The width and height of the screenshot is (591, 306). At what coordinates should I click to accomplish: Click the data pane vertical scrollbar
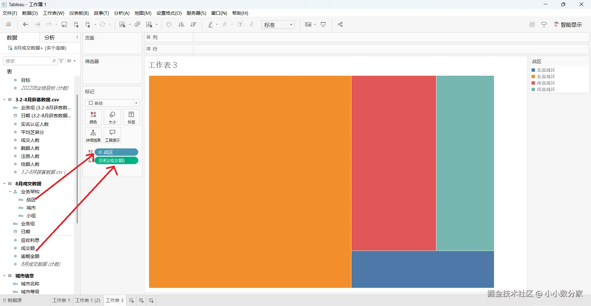(x=77, y=159)
